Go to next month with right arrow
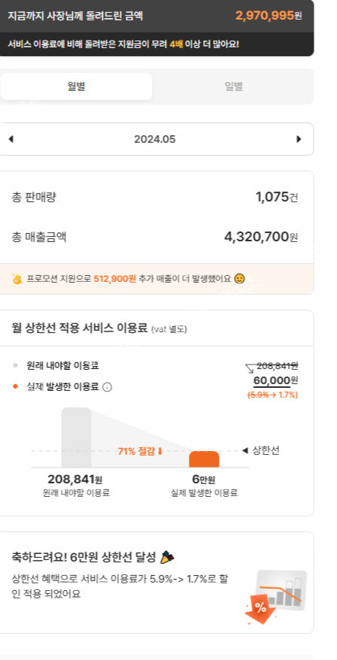The height and width of the screenshot is (660, 337). [x=299, y=139]
